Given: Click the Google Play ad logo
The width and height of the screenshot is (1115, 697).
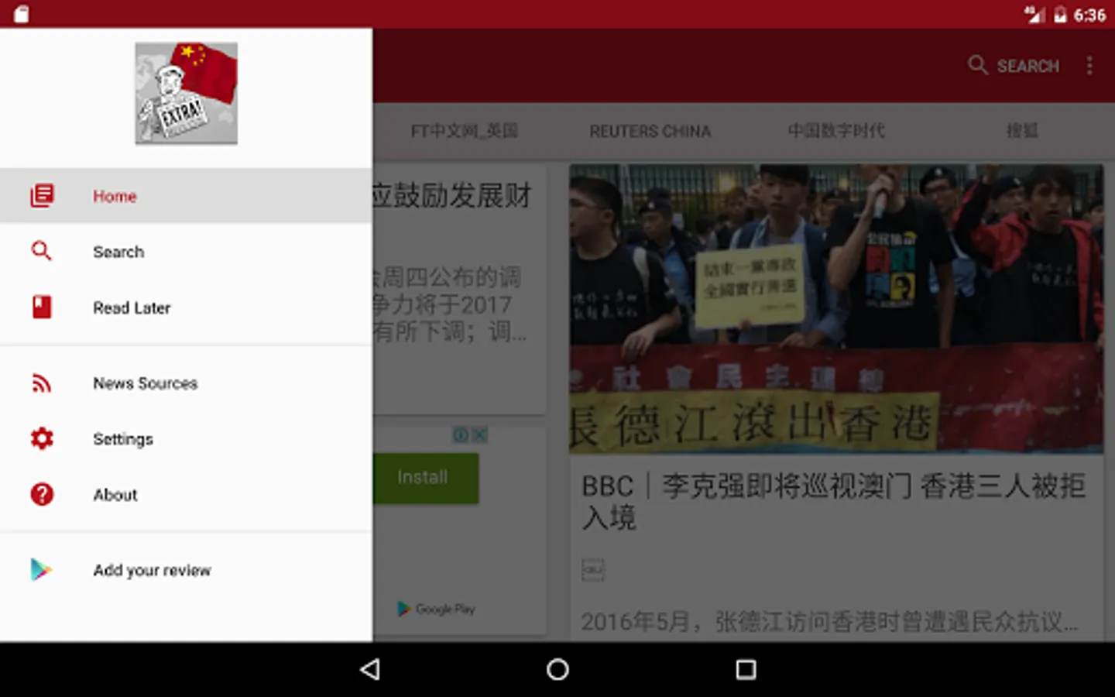Looking at the screenshot, I should click(x=437, y=609).
